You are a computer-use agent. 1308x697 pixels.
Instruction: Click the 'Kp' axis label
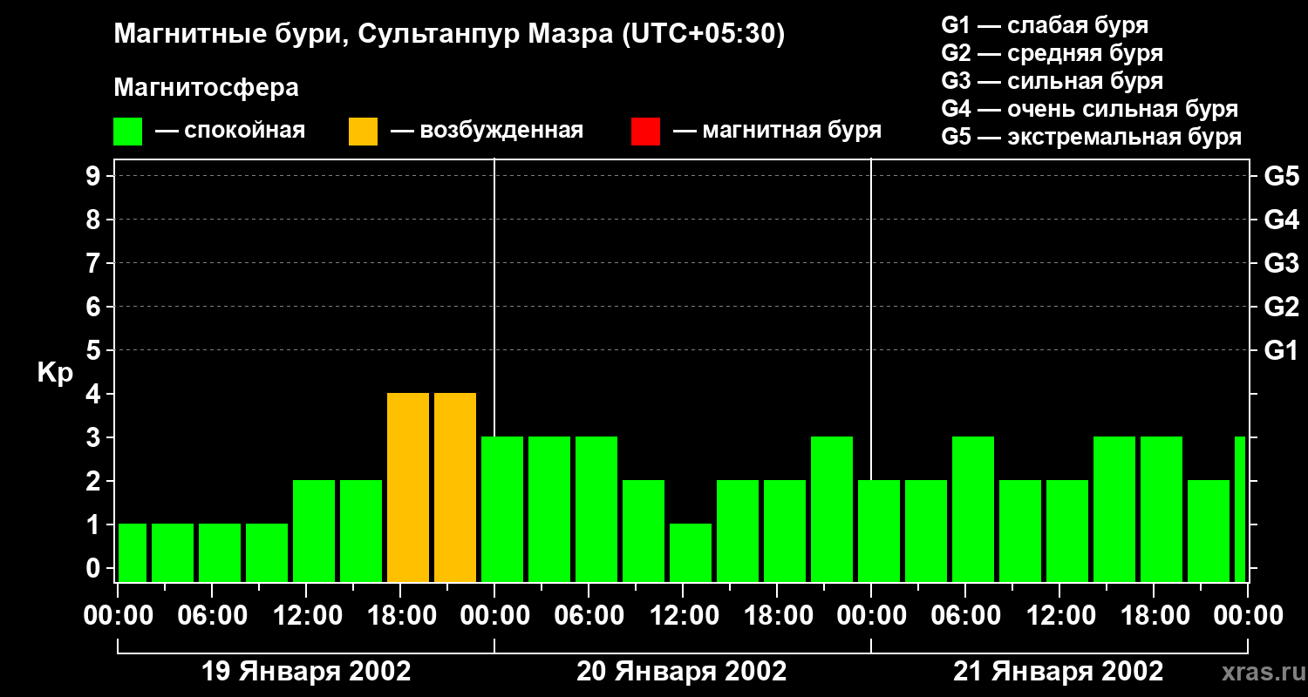pyautogui.click(x=55, y=373)
